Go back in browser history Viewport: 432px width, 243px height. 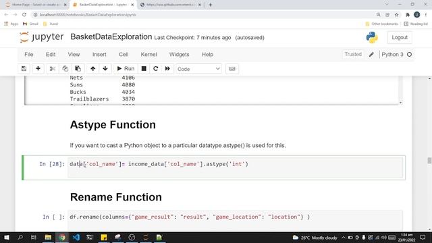coord(6,15)
